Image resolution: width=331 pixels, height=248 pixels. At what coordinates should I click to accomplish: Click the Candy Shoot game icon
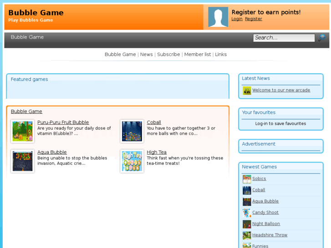point(247,213)
